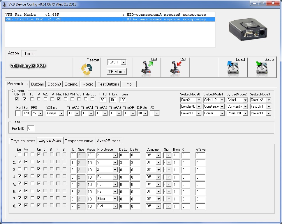Toggle the Cn checkbox for axis 3
Image resolution: width=282 pixels, height=224 pixels.
(39, 169)
